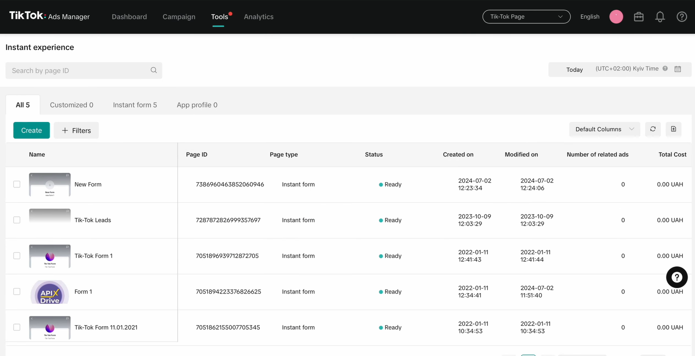Viewport: 695px width, 356px height.
Task: Click the Instant form type of Form 1
Action: [298, 291]
